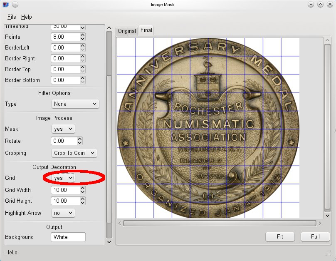Screen dimensions: 336x261
Task: Click the image horizontal scroll-right arrow
Action: click(x=320, y=224)
